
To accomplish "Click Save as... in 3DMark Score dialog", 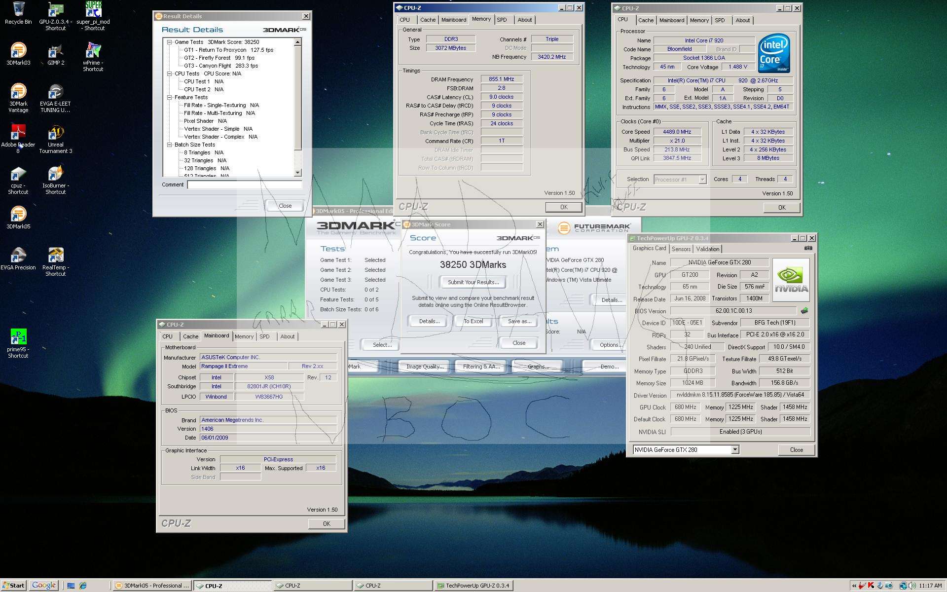I will click(x=519, y=321).
